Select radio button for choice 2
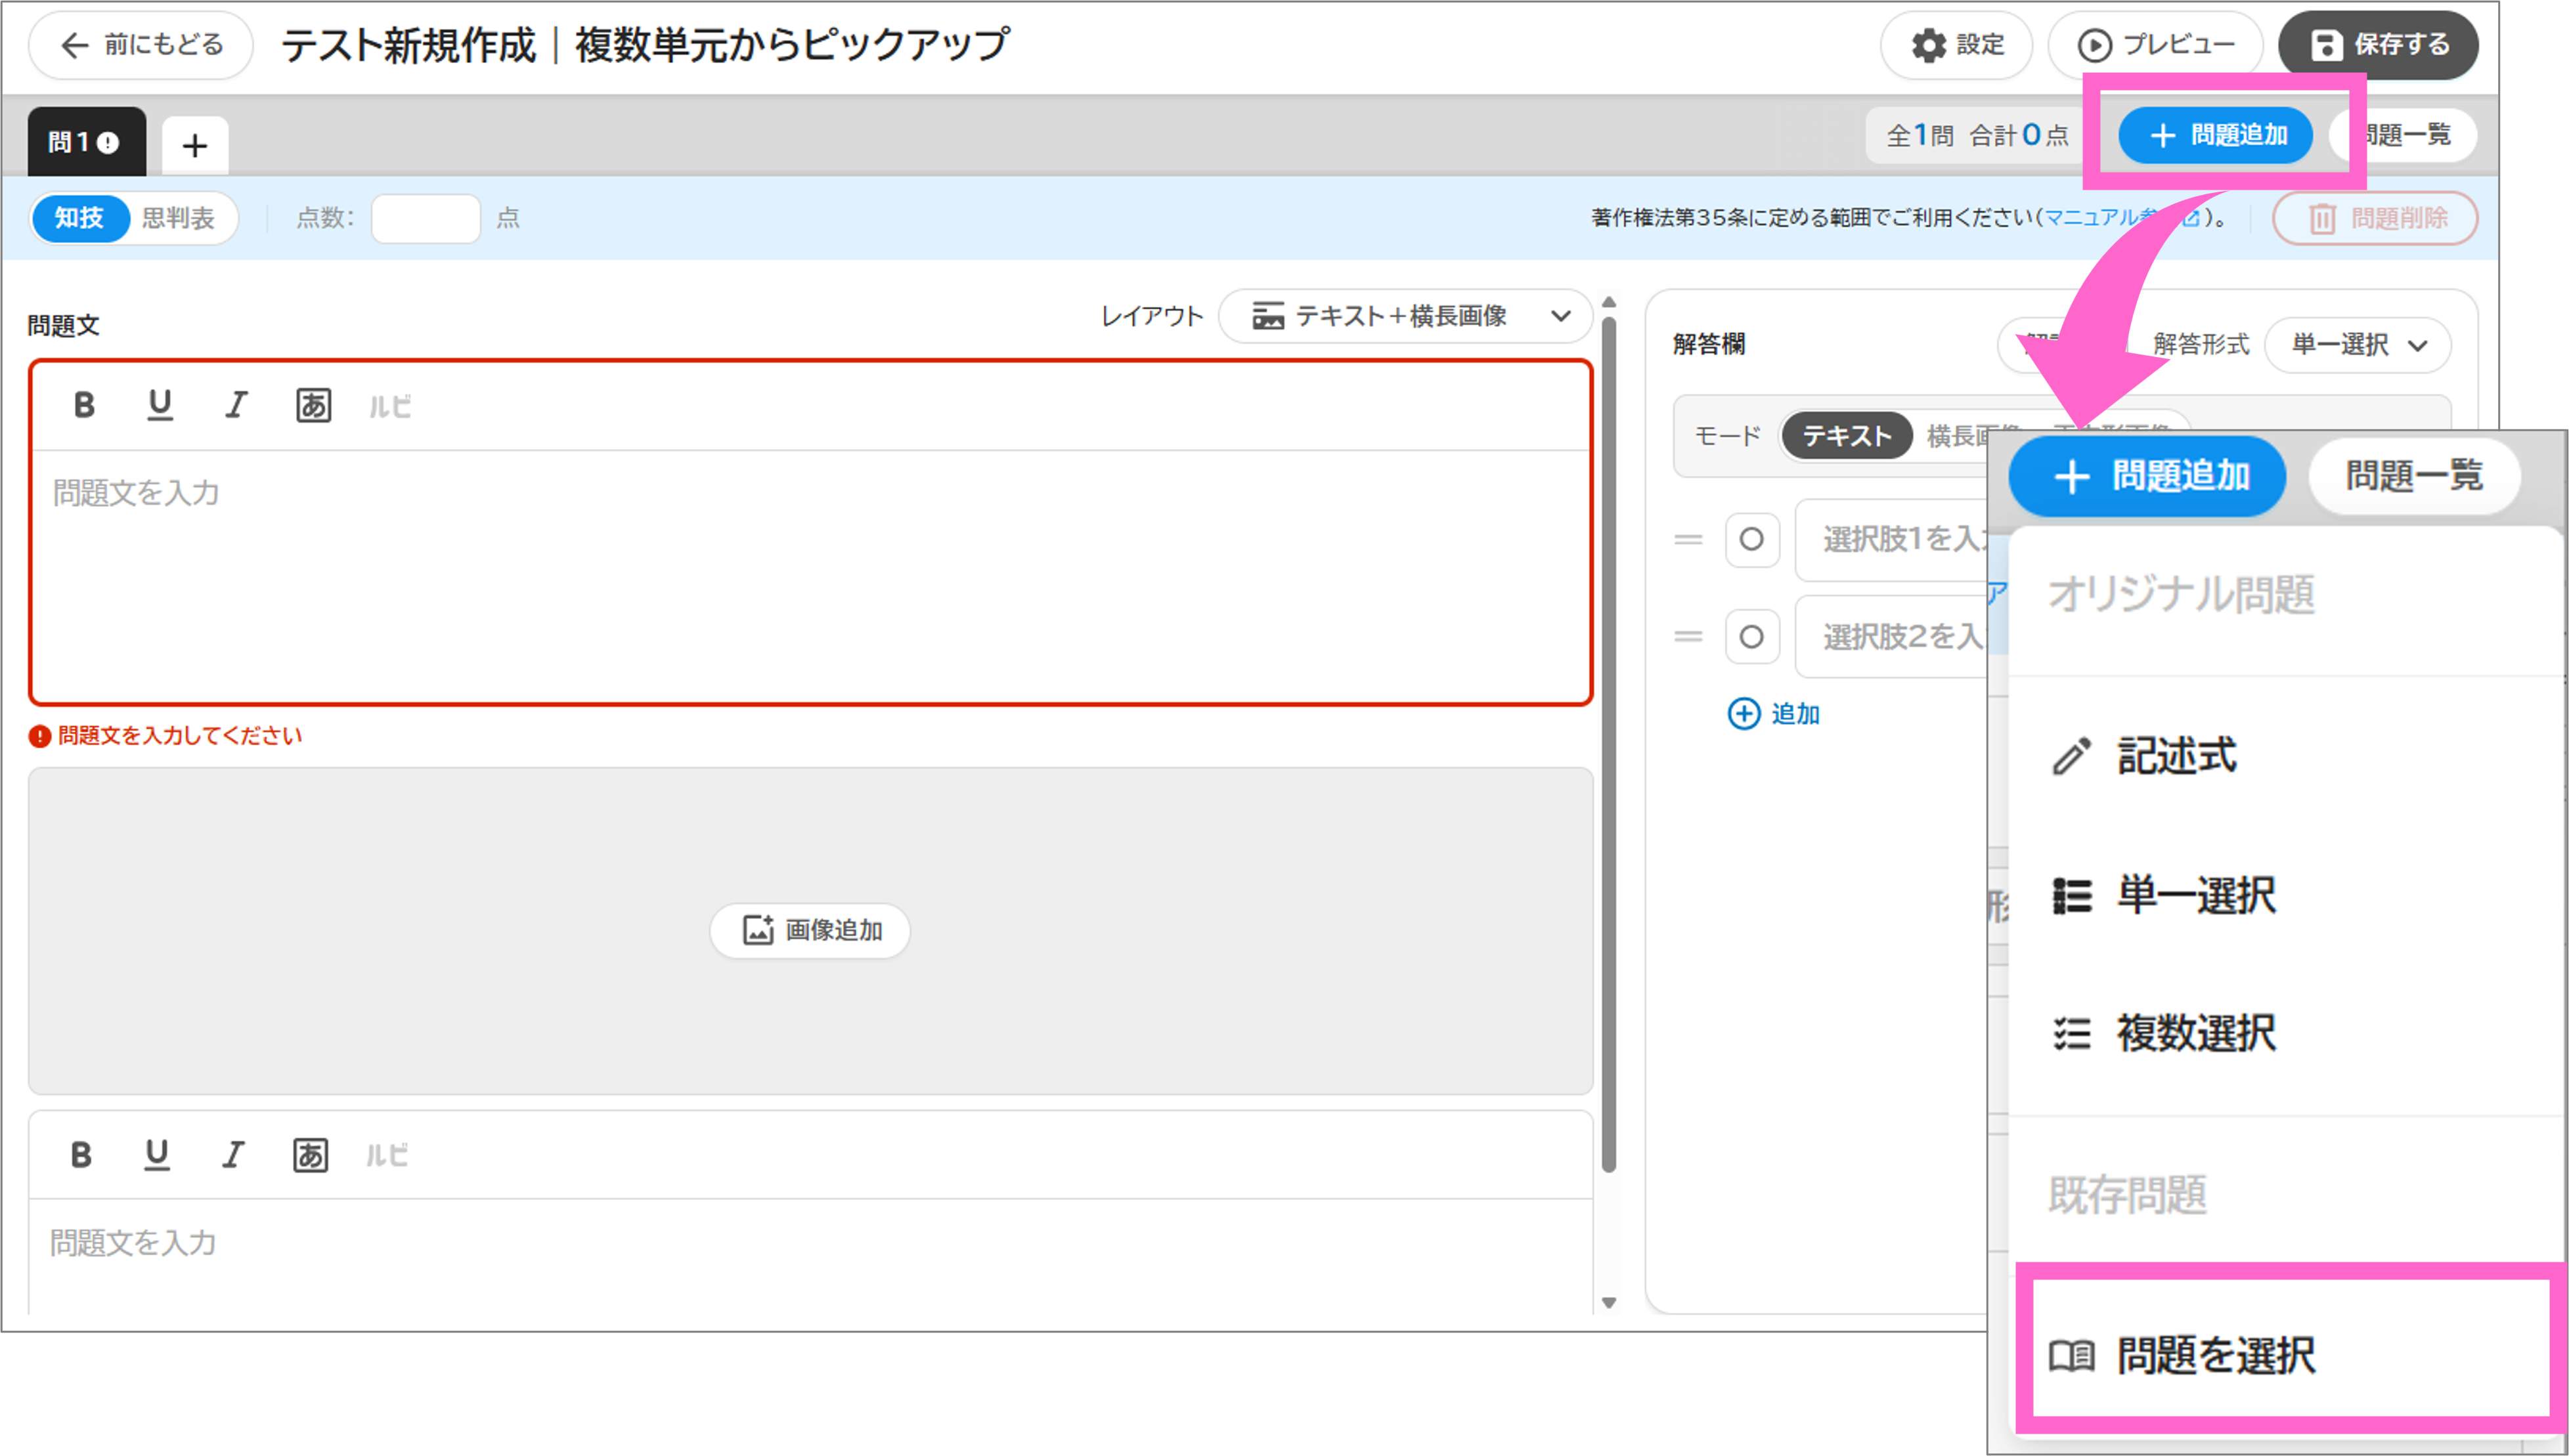2569x1456 pixels. pyautogui.click(x=1751, y=637)
